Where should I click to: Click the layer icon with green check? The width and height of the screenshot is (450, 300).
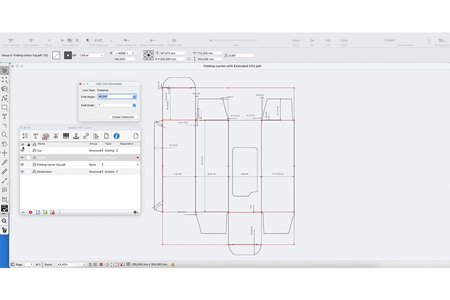pos(45,212)
